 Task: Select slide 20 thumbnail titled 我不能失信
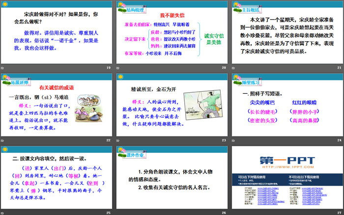click(x=172, y=32)
